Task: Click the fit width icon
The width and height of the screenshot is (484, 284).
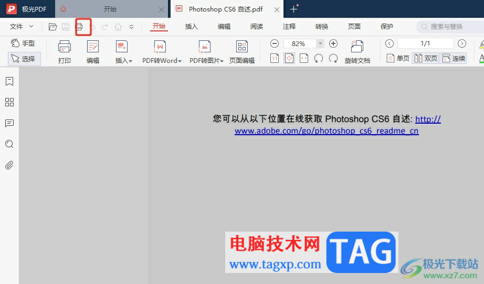Action: (304, 58)
